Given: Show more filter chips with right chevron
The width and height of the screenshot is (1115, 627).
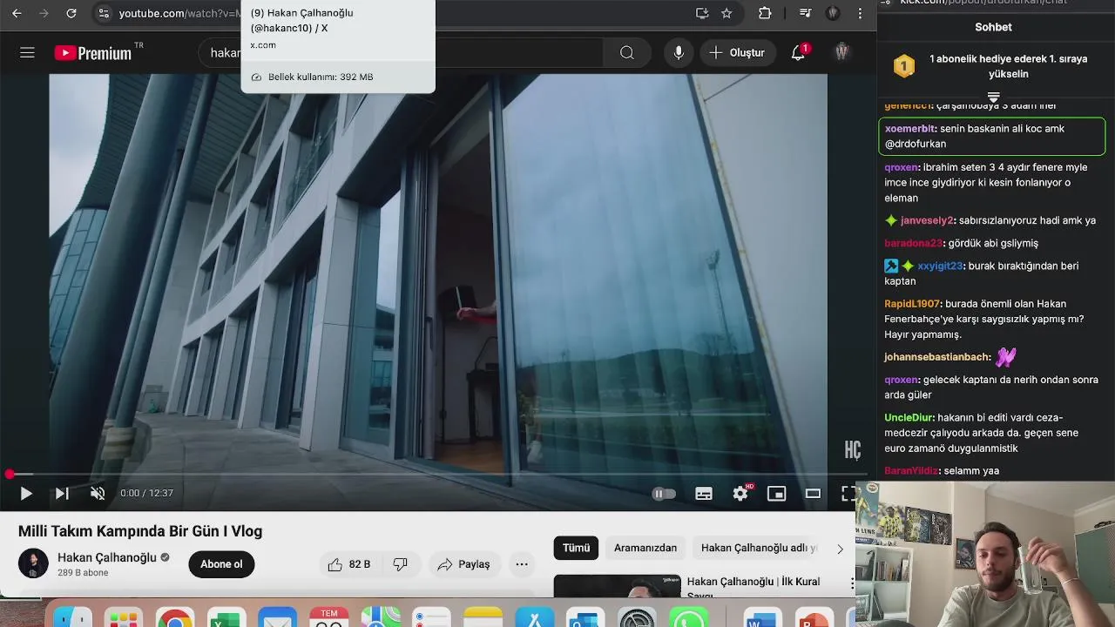Looking at the screenshot, I should click(x=840, y=549).
